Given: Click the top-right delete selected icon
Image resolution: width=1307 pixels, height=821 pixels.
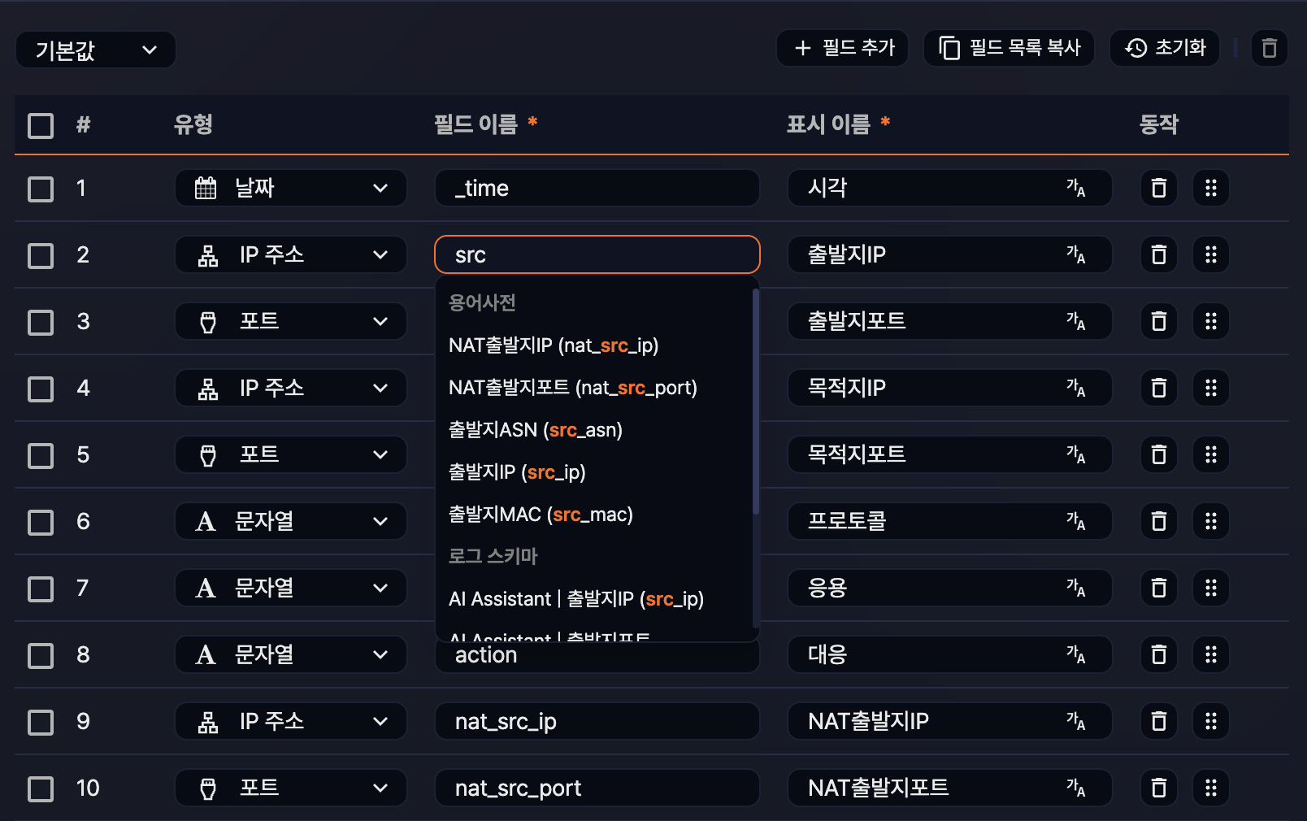Looking at the screenshot, I should point(1269,49).
